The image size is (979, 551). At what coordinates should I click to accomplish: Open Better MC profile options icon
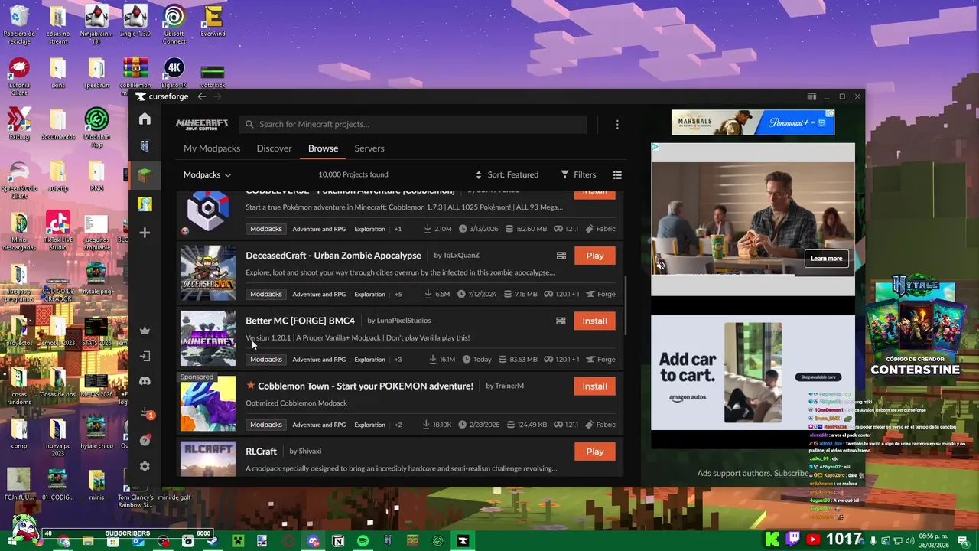click(x=561, y=321)
